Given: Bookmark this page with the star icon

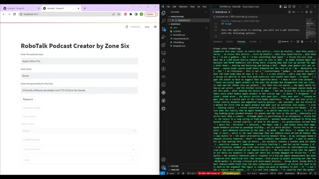Looking at the screenshot, I should click(119, 14).
